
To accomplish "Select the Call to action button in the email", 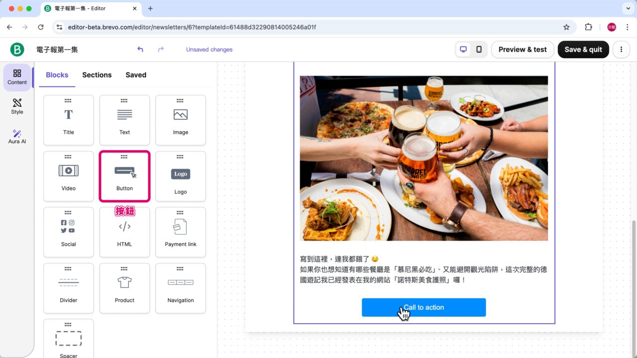I will coord(424,307).
